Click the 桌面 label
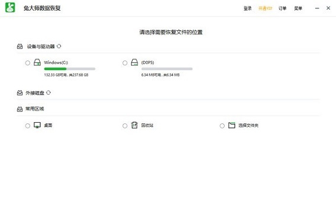The width and height of the screenshot is (336, 217). (48, 125)
